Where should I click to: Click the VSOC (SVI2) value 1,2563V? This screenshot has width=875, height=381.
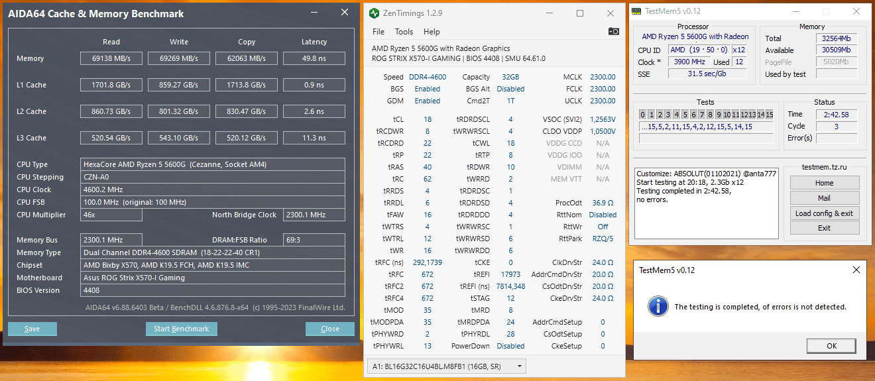[603, 119]
